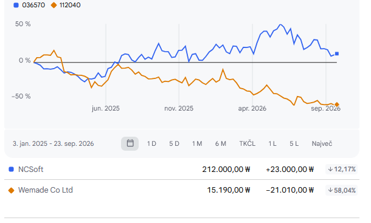Switch chart to 1 M range
Screen dimensions: 371x223
[x=197, y=143]
